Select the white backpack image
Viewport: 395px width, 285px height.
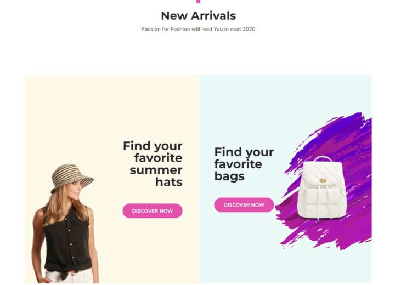pos(321,187)
